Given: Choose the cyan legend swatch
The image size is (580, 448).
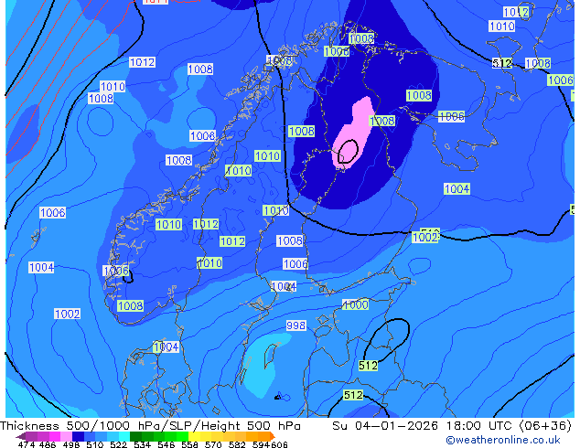Looking at the screenshot, I should click(124, 436).
